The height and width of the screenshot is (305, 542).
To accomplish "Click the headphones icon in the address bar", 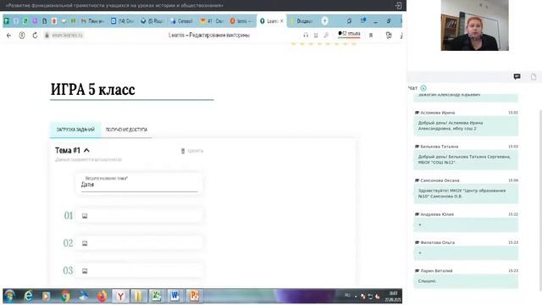I will tap(306, 36).
